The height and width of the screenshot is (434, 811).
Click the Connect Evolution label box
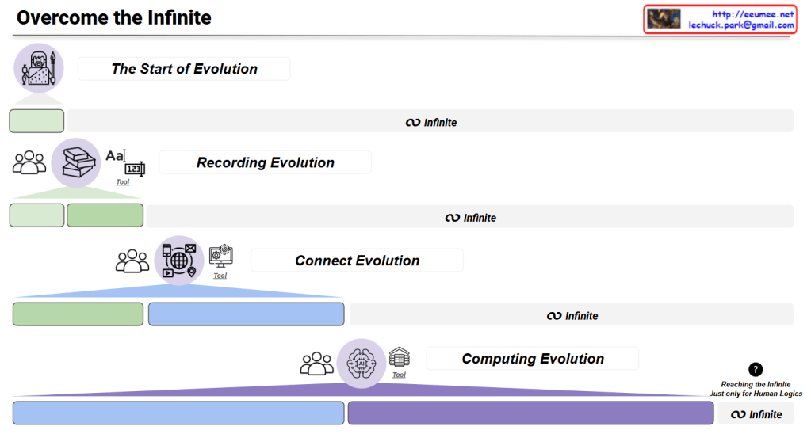tap(357, 261)
